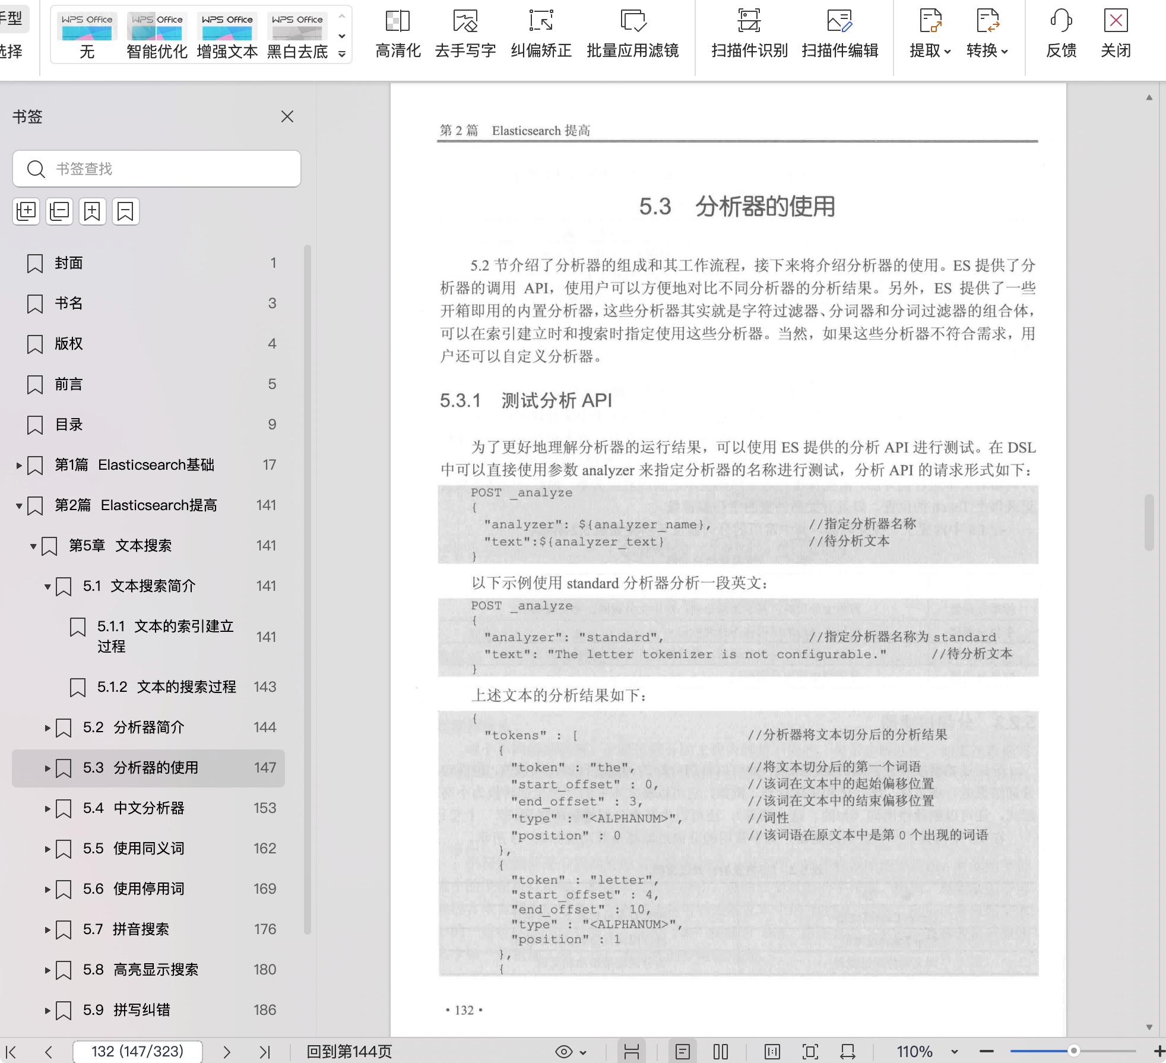Close the 书签 bookmarks panel

287,116
